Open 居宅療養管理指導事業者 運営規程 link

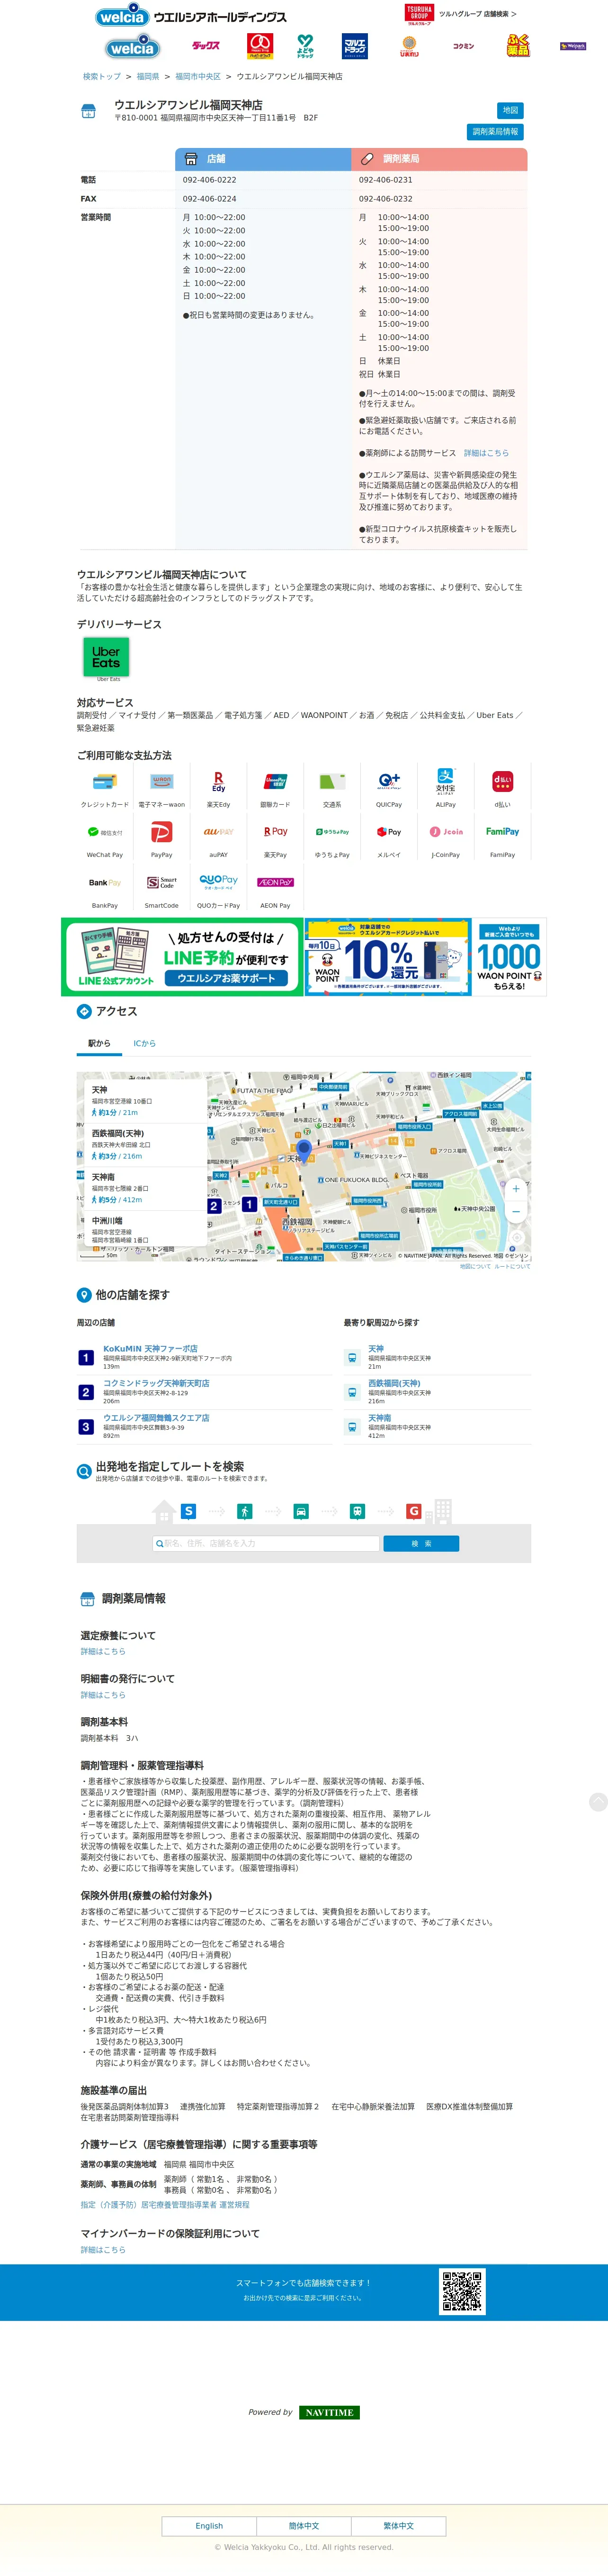point(166,2204)
